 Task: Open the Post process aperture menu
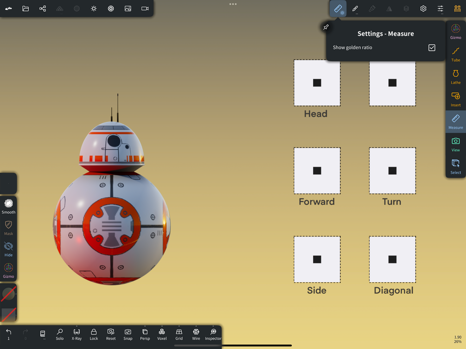[x=111, y=9]
